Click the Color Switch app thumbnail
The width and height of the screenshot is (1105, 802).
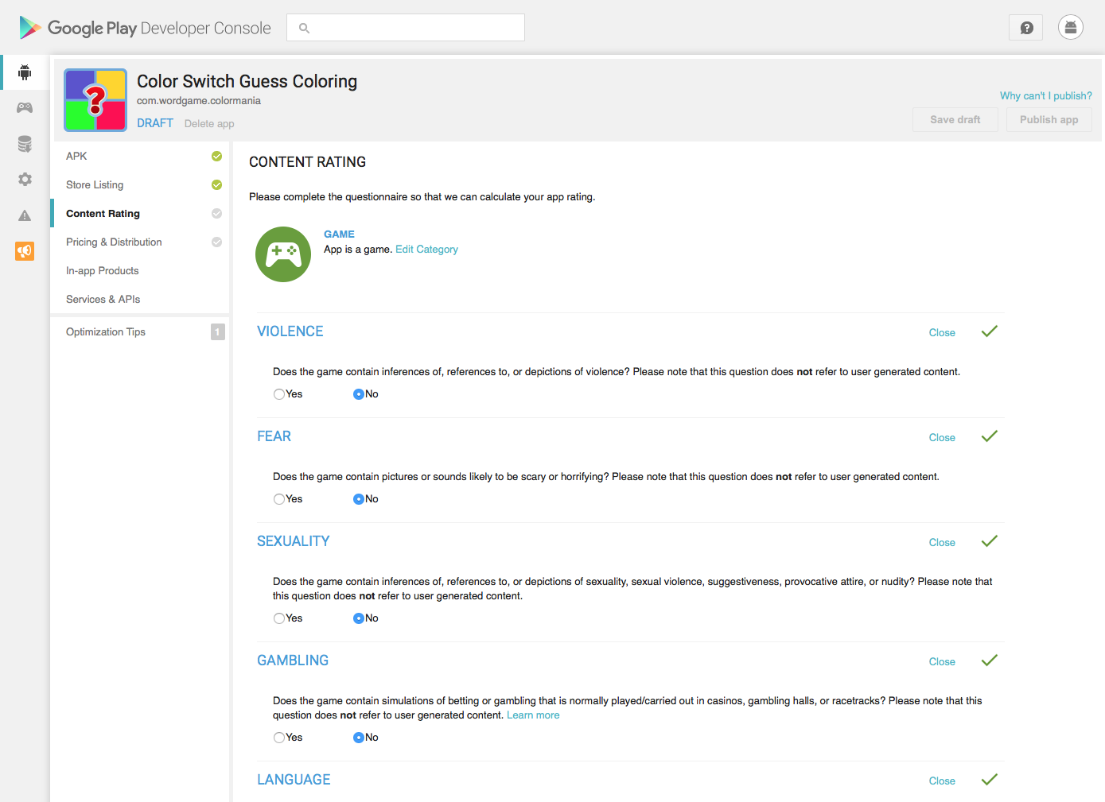point(95,100)
